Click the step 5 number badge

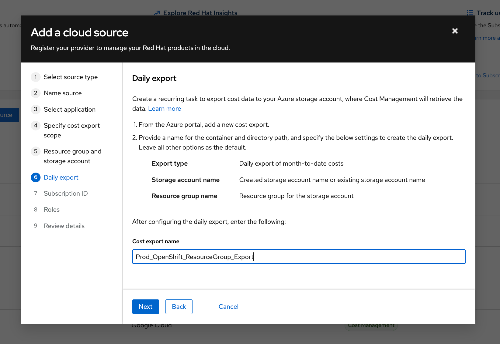(x=36, y=151)
